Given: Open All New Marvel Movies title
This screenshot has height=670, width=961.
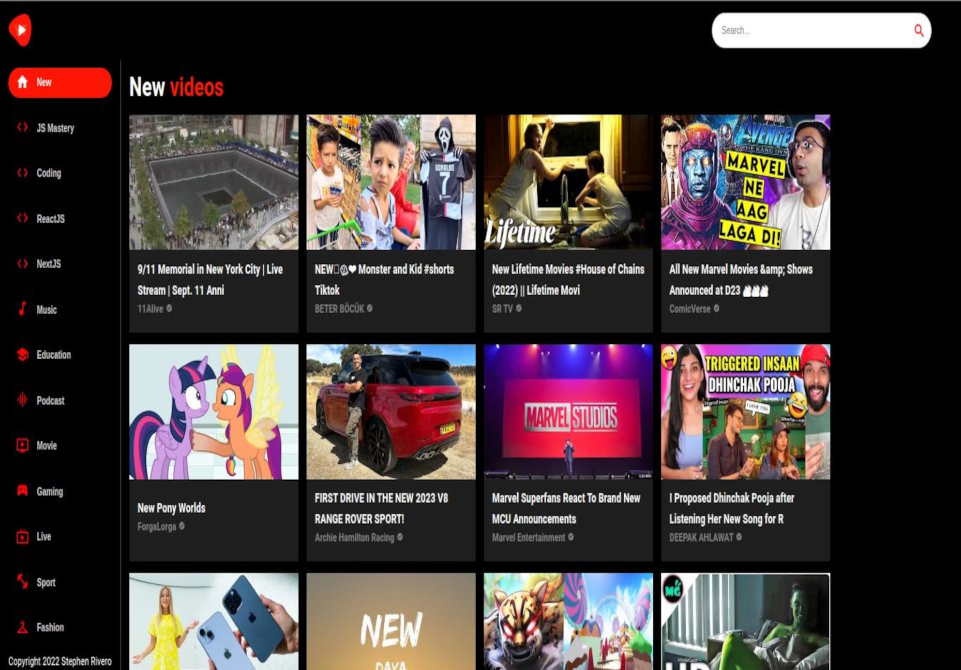Looking at the screenshot, I should [741, 280].
